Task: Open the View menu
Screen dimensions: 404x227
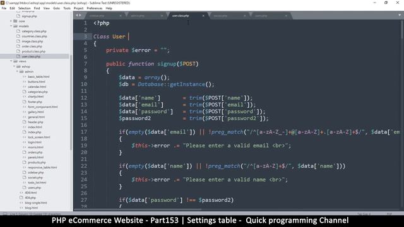Action: (x=46, y=8)
